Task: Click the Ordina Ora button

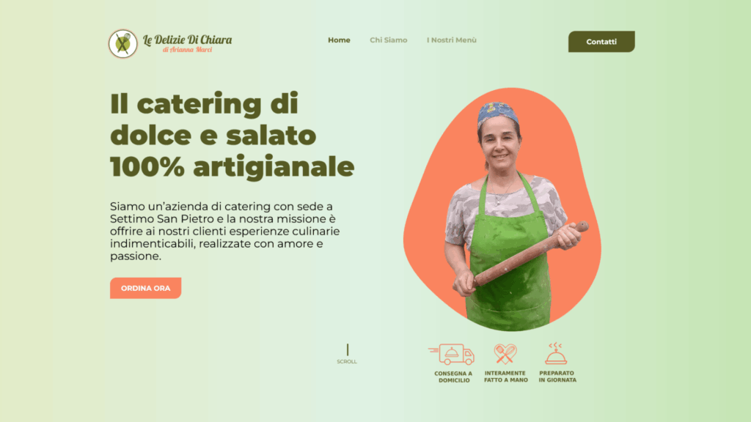Action: (x=146, y=288)
